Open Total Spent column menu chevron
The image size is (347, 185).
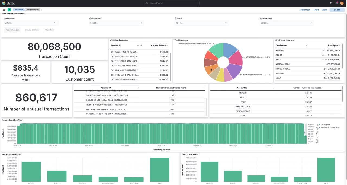pyautogui.click(x=340, y=46)
